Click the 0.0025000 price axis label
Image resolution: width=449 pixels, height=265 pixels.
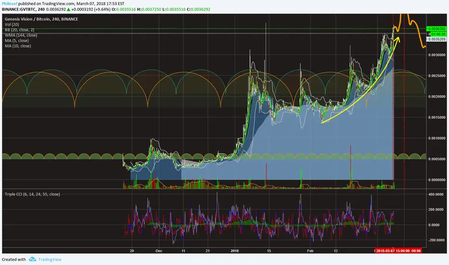(437, 76)
